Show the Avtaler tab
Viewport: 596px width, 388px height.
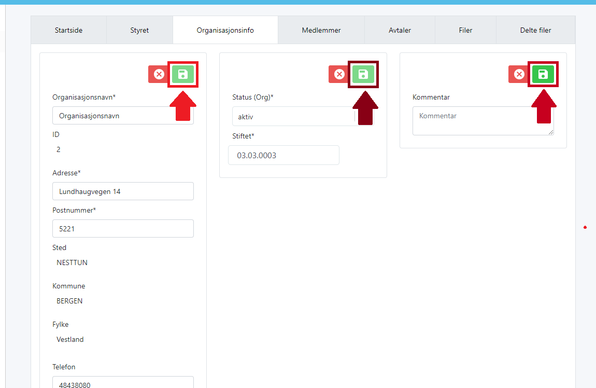pos(400,30)
